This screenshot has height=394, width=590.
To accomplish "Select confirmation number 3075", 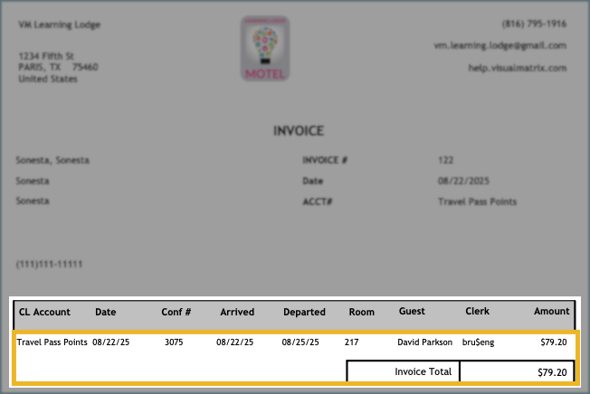I will (x=174, y=342).
